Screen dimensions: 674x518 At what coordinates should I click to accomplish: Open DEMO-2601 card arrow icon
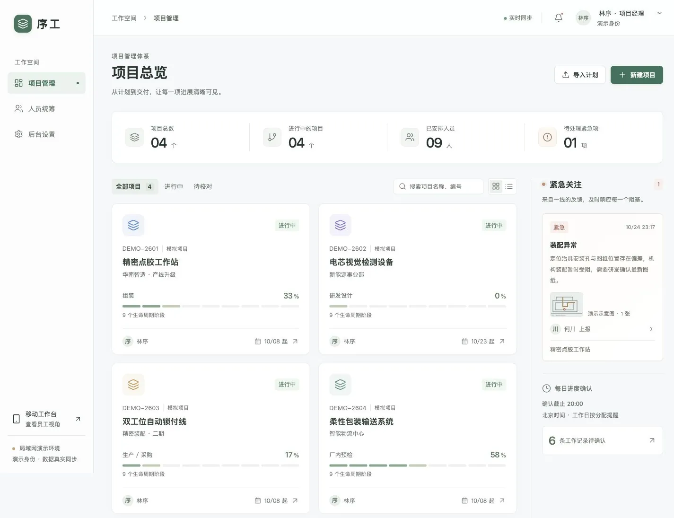295,341
